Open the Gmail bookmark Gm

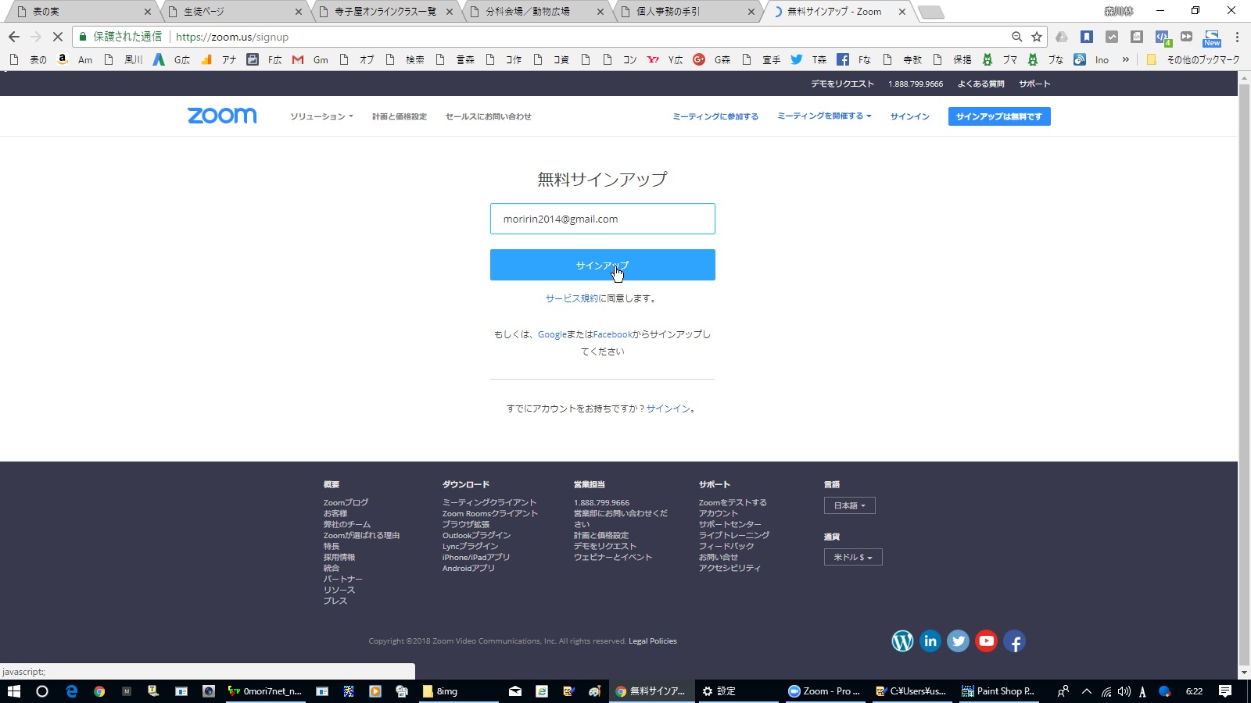[310, 59]
